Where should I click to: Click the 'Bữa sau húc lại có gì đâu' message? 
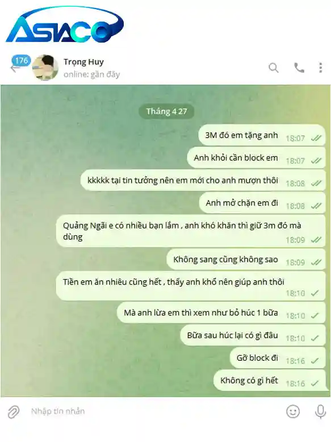[253, 336]
